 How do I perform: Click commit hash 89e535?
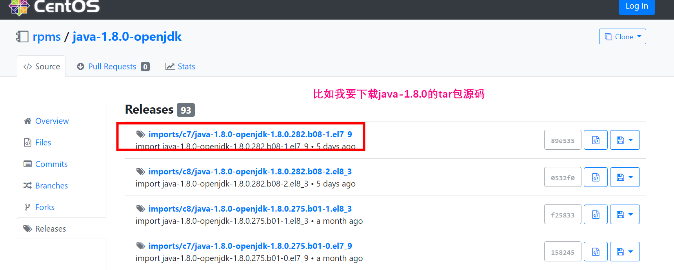click(563, 140)
